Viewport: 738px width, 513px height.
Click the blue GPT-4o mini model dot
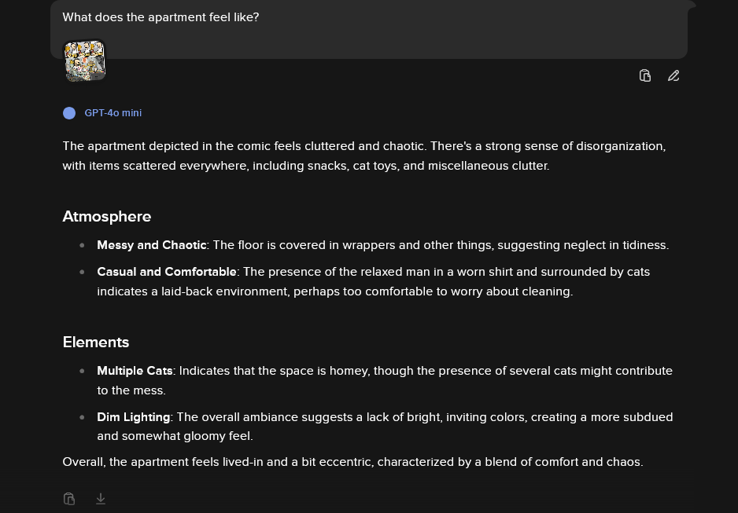69,113
